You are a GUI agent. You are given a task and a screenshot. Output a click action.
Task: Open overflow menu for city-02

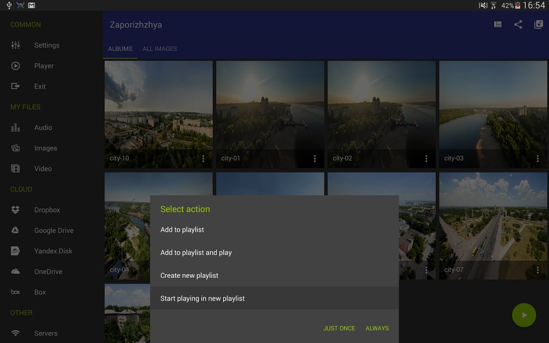pyautogui.click(x=426, y=158)
